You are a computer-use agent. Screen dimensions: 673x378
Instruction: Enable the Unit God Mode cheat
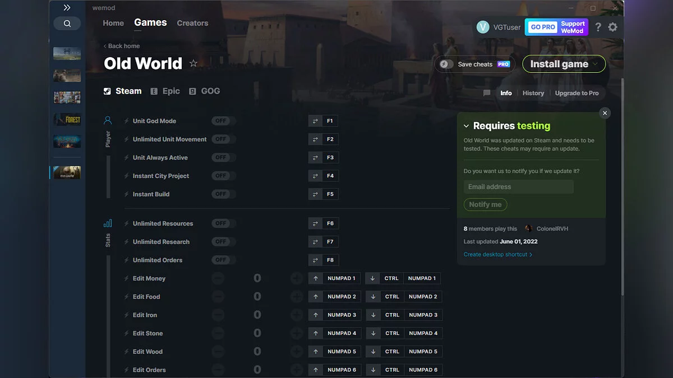tap(222, 120)
